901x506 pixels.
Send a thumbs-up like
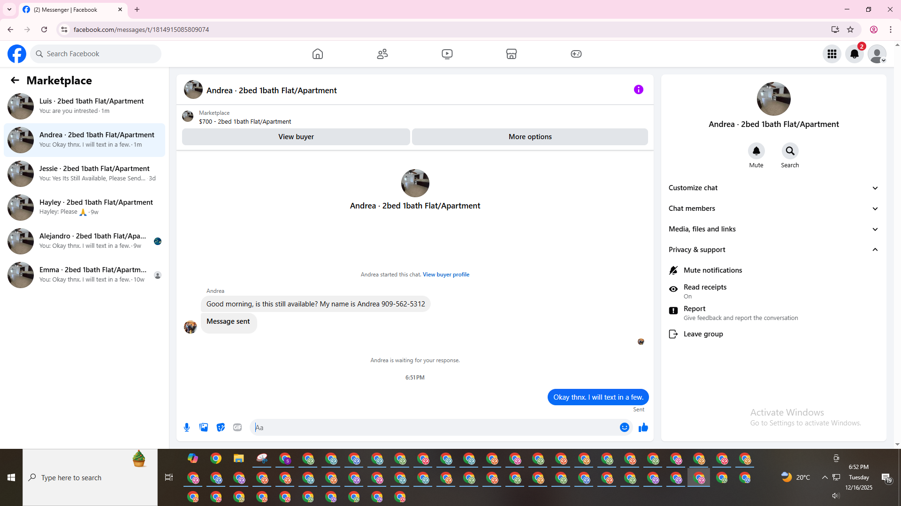[643, 427]
